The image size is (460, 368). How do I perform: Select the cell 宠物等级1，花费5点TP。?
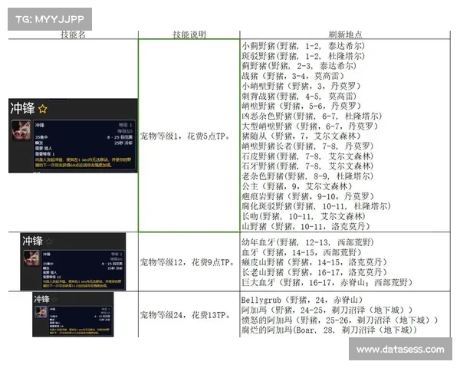pos(189,136)
